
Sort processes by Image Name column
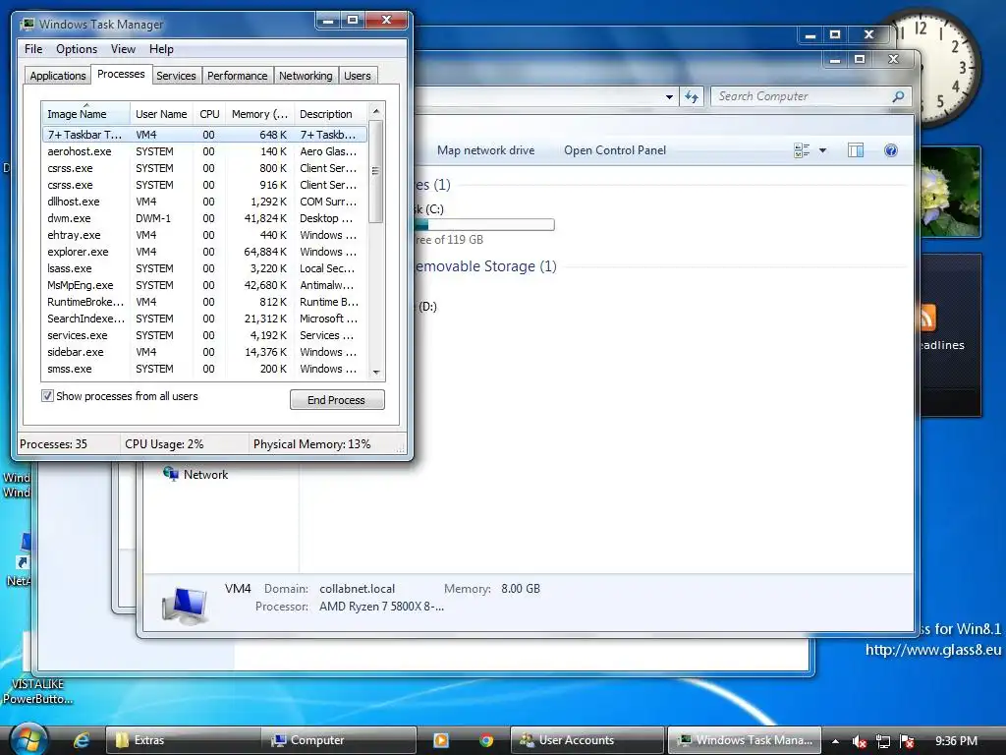(85, 114)
